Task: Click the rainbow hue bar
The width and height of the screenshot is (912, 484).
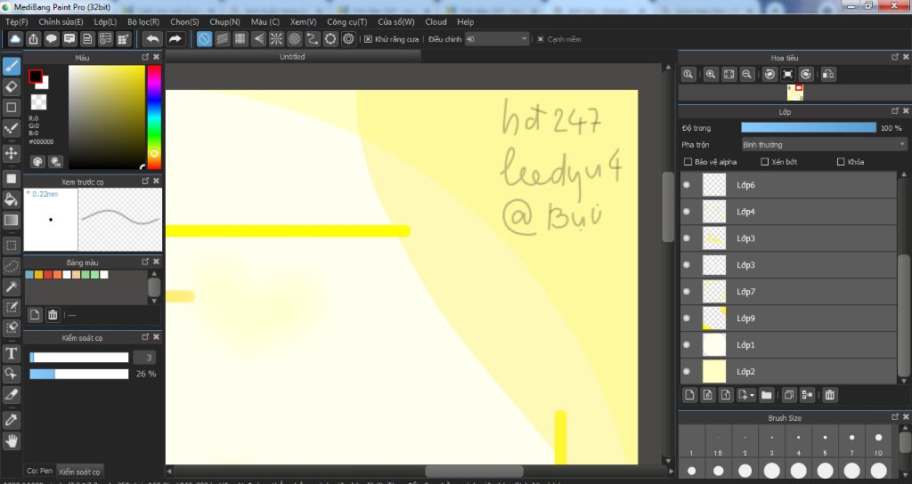Action: (x=153, y=117)
